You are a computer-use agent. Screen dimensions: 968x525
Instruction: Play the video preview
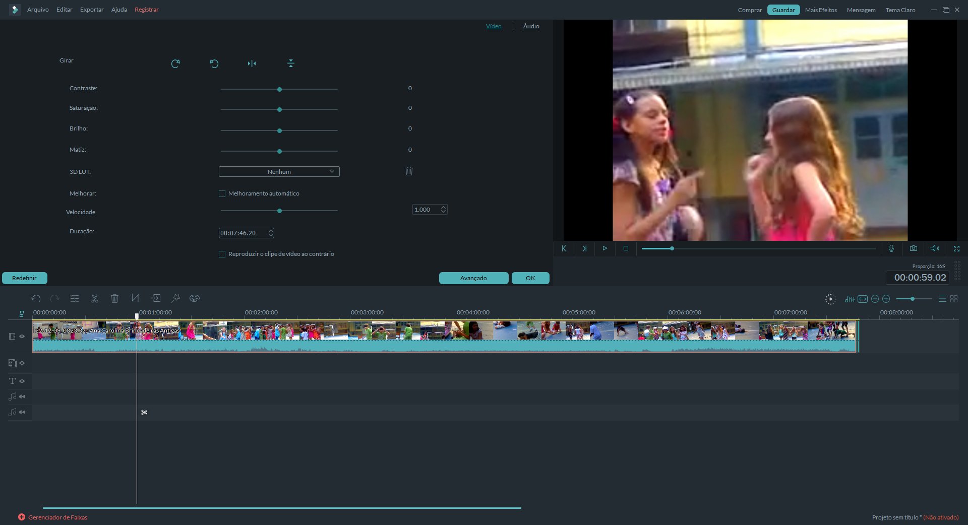click(604, 248)
